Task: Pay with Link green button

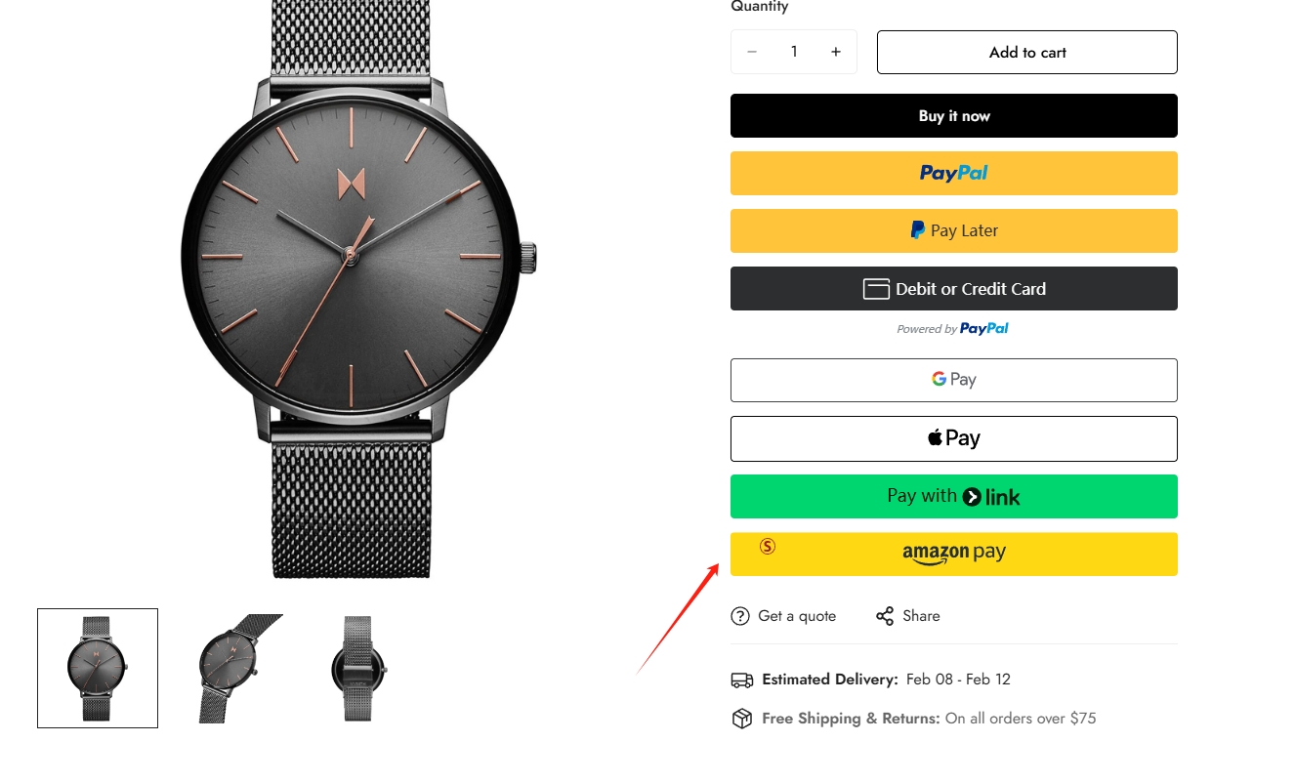Action: tap(954, 496)
